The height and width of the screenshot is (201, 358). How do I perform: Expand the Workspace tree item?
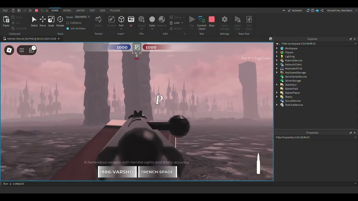[x=277, y=48]
